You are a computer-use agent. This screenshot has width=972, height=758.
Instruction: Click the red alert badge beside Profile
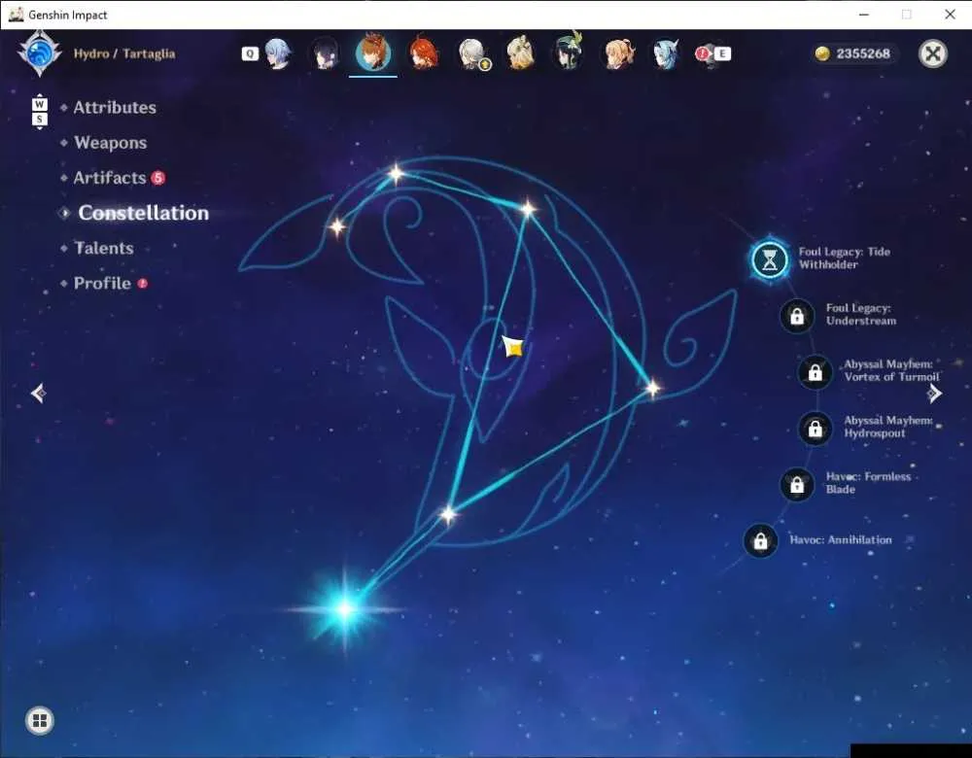143,283
